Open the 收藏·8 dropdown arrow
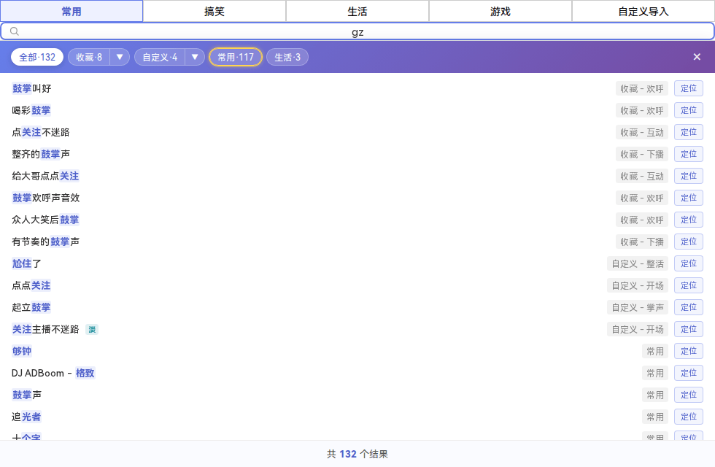Screen dimensions: 715x467 tap(120, 57)
